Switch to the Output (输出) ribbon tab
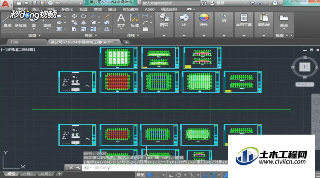The image size is (320, 178). click(112, 9)
